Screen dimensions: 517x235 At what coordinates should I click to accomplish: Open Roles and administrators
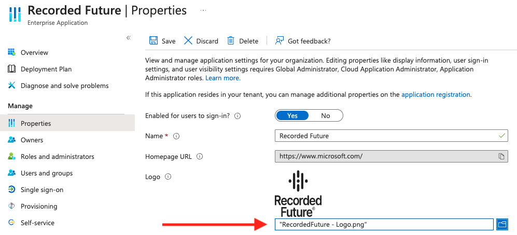[x=57, y=157]
